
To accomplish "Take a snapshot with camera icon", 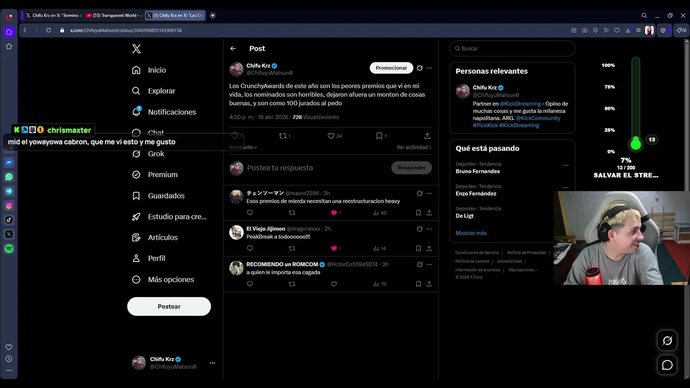I will [x=585, y=30].
